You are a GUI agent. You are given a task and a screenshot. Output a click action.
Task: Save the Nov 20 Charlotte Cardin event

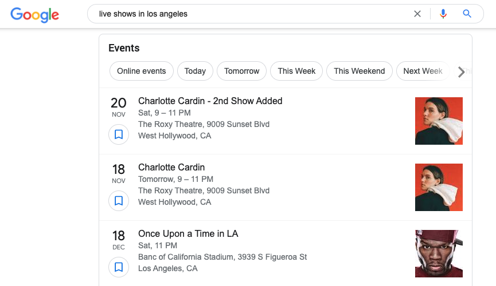[119, 134]
